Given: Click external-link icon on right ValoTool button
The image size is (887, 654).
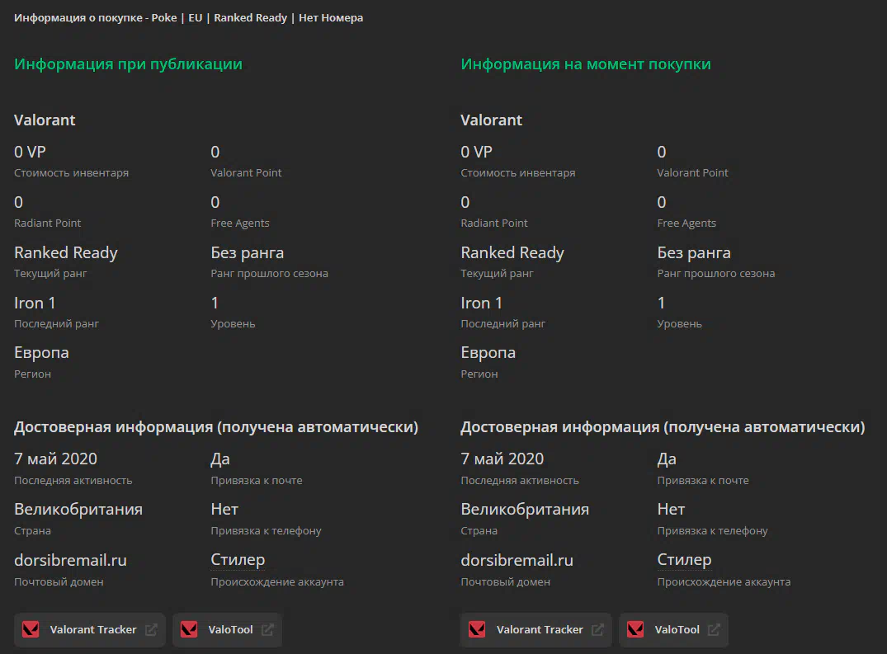Looking at the screenshot, I should click(714, 630).
